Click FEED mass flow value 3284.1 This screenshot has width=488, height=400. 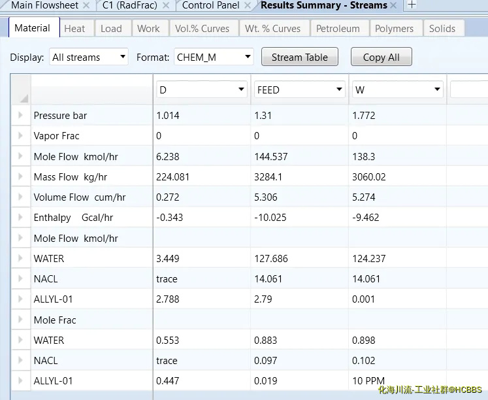pyautogui.click(x=268, y=177)
